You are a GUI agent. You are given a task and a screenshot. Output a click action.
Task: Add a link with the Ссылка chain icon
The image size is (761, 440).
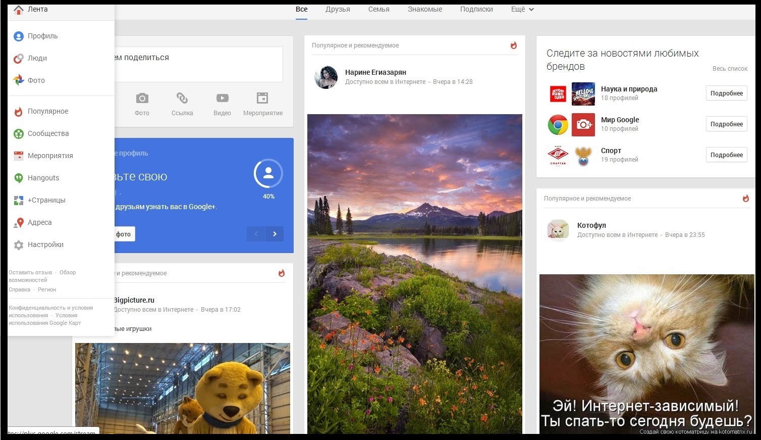click(x=182, y=98)
